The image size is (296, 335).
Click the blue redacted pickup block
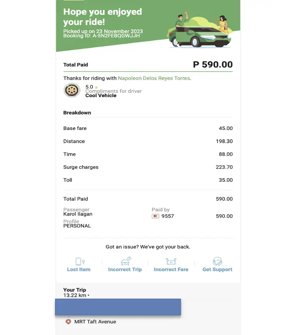point(118,307)
